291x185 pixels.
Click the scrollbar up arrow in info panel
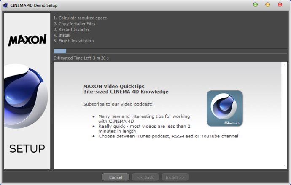tap(284, 65)
